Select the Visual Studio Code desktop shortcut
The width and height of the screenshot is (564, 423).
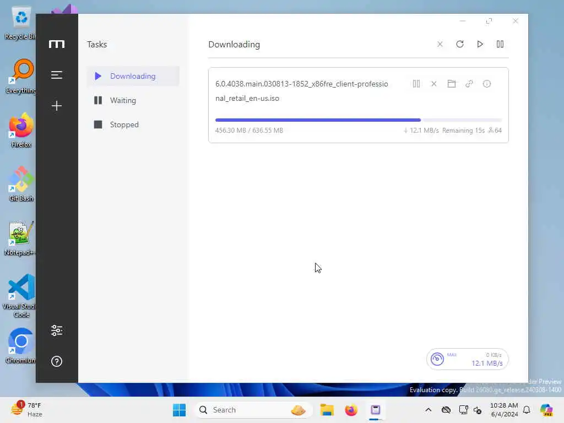point(20,296)
